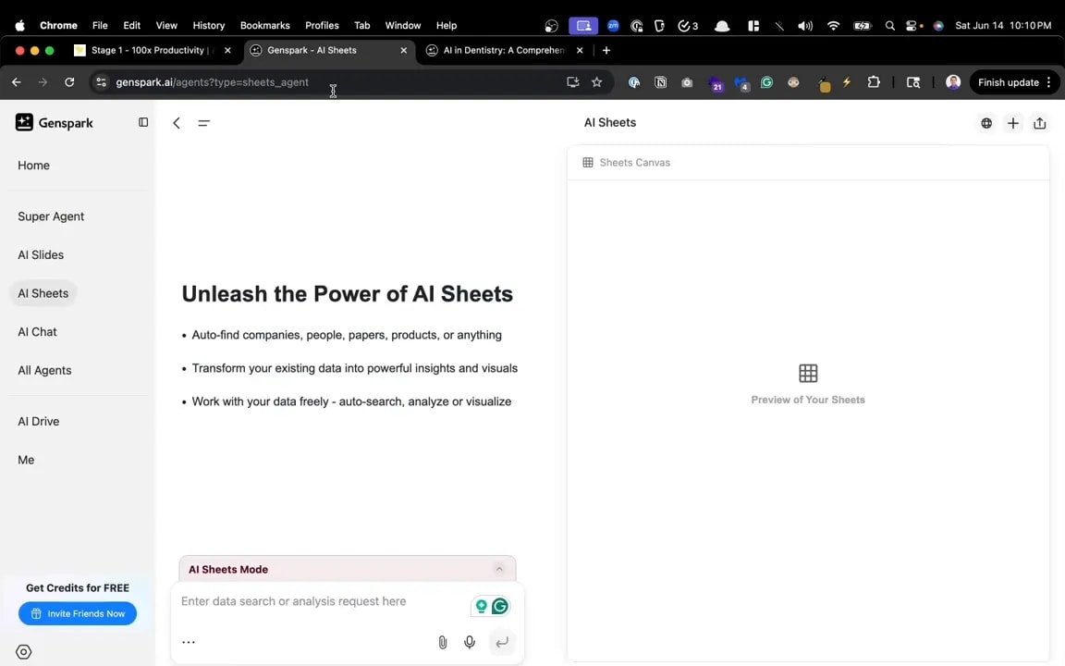The width and height of the screenshot is (1065, 666).
Task: Open the Bookmarks menu
Action: click(265, 25)
